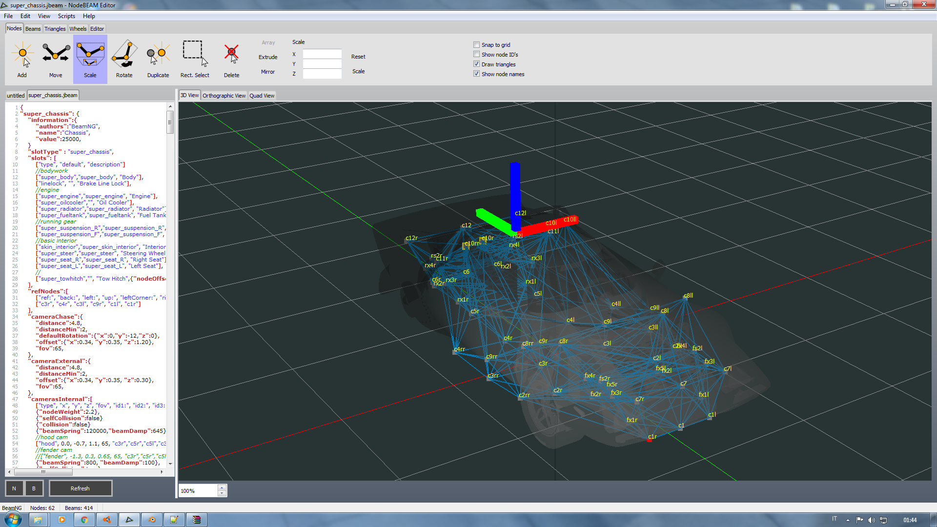The image size is (937, 527).
Task: Switch to the Nodes tab
Action: [x=14, y=28]
